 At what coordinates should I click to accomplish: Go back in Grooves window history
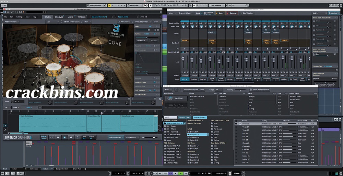point(175,90)
